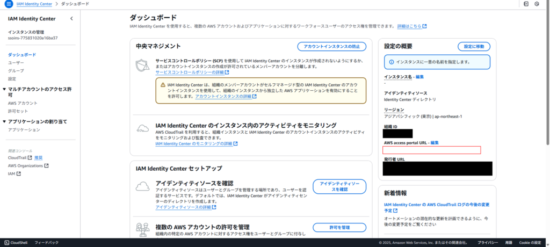Click the info icon in instance name notice
The height and width of the screenshot is (247, 550).
(x=392, y=62)
